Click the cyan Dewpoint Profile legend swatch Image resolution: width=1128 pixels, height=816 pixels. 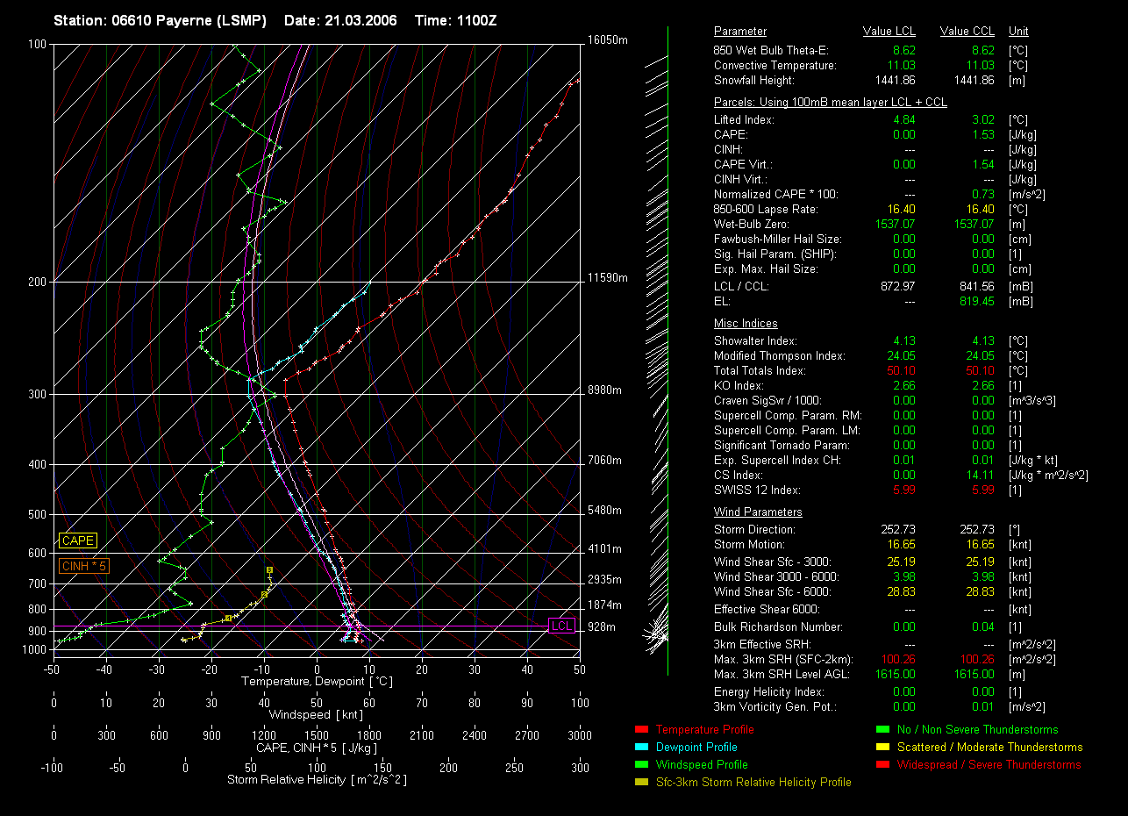pos(640,747)
